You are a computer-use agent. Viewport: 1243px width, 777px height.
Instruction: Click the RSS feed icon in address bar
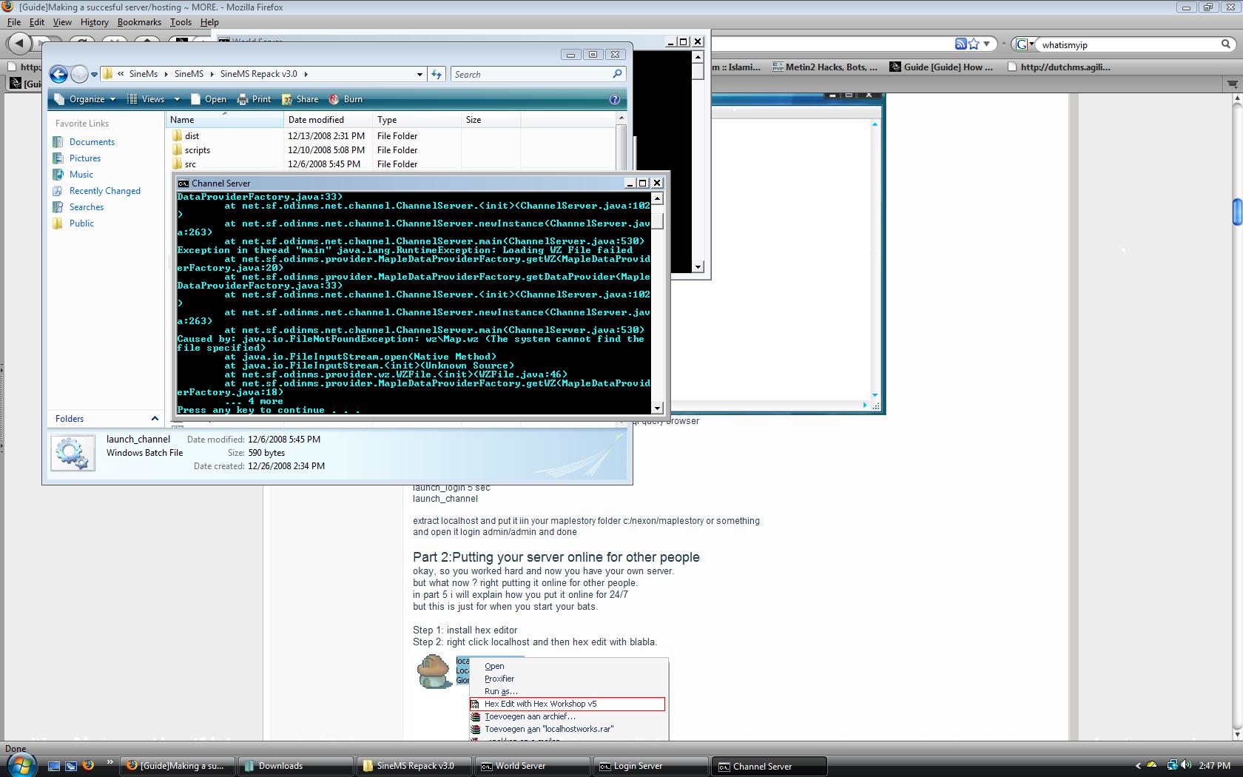(960, 44)
